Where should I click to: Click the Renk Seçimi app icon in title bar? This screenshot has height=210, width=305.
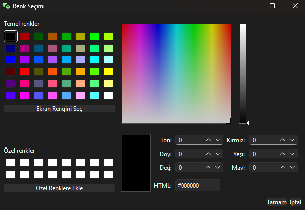tap(6, 6)
